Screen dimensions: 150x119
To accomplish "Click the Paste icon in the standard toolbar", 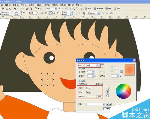I will [x=10, y=9].
